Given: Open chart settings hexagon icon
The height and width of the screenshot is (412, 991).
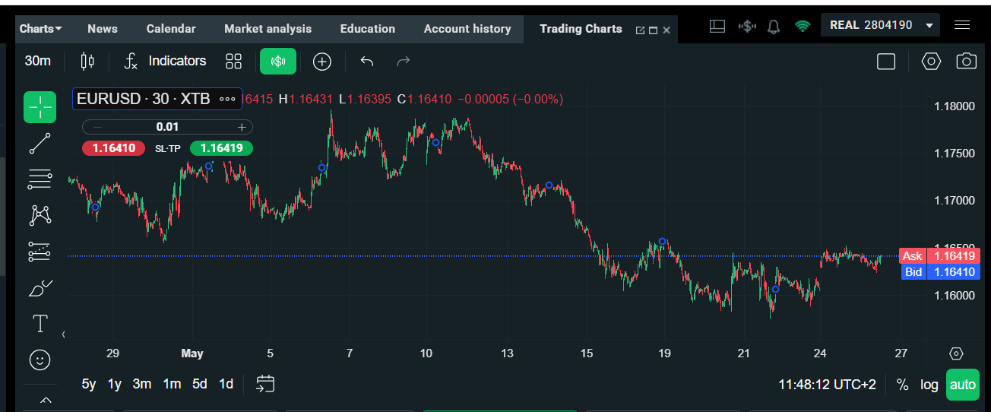Looking at the screenshot, I should coord(931,61).
